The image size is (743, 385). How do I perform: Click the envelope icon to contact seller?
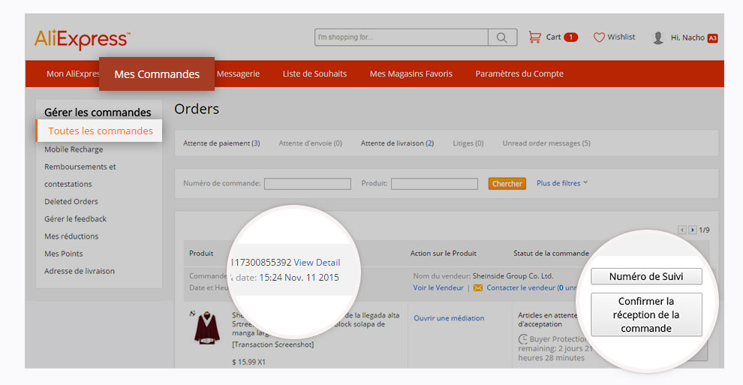point(478,287)
